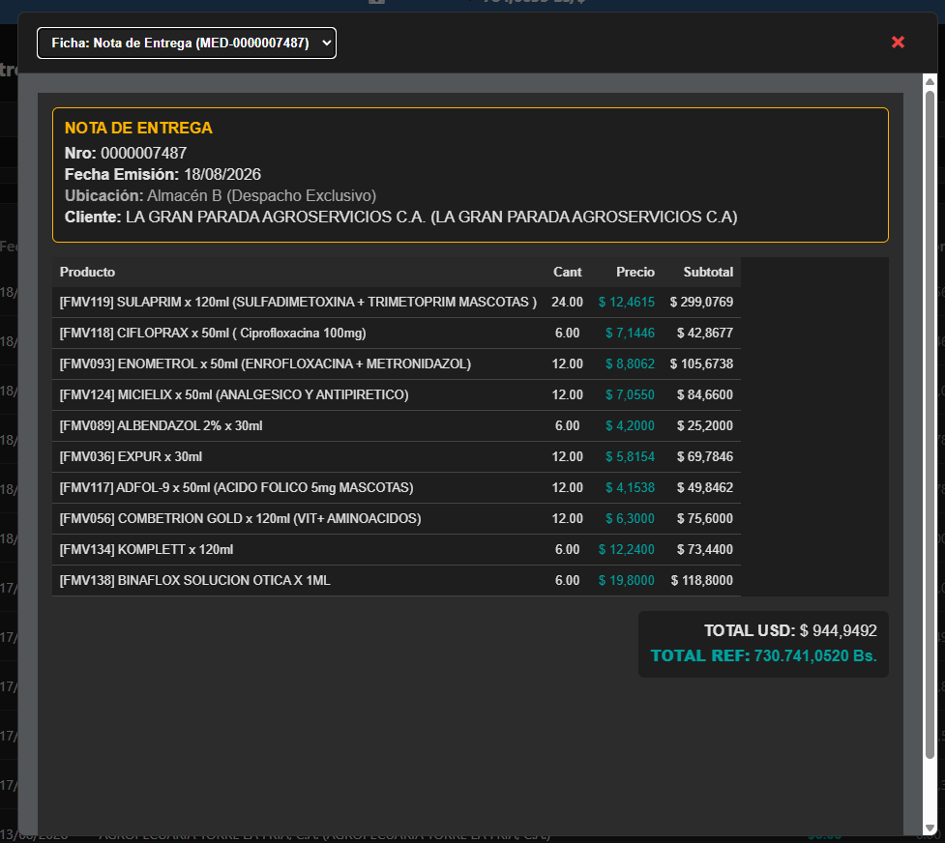The width and height of the screenshot is (945, 843).
Task: Click the vertical scrollbar thumb of the dialog
Action: point(930,424)
